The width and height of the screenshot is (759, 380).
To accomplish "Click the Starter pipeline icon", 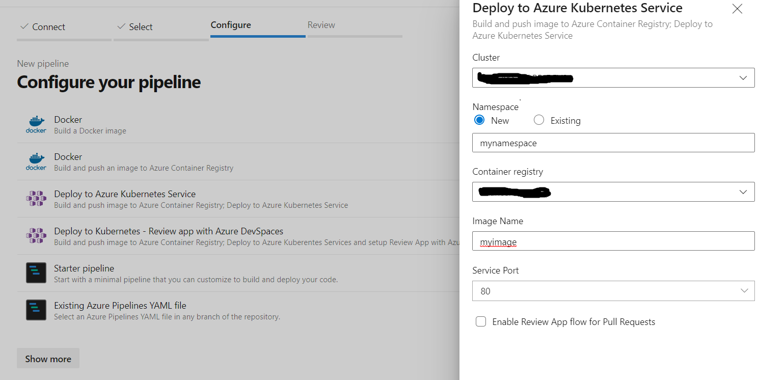I will pyautogui.click(x=36, y=273).
